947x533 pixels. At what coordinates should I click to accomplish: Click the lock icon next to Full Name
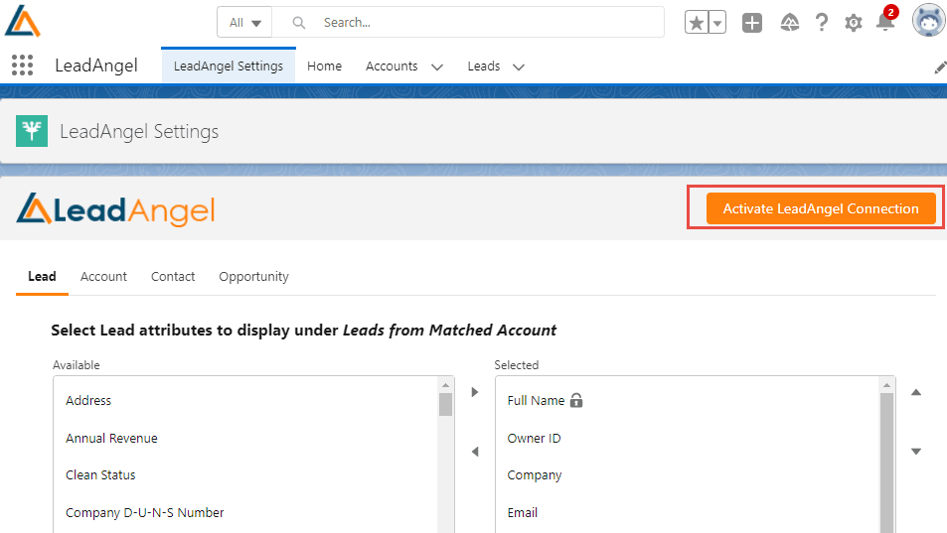576,400
